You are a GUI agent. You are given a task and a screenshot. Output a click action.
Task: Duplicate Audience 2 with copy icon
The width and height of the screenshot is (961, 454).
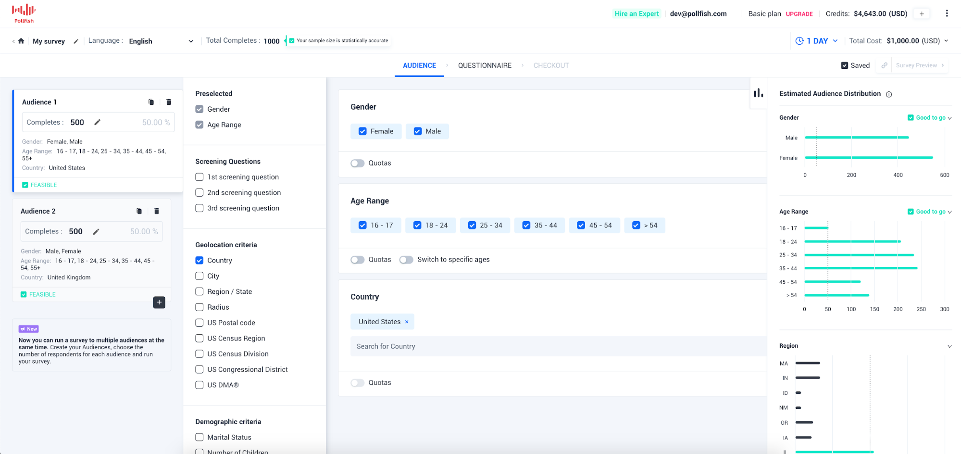[x=139, y=211]
